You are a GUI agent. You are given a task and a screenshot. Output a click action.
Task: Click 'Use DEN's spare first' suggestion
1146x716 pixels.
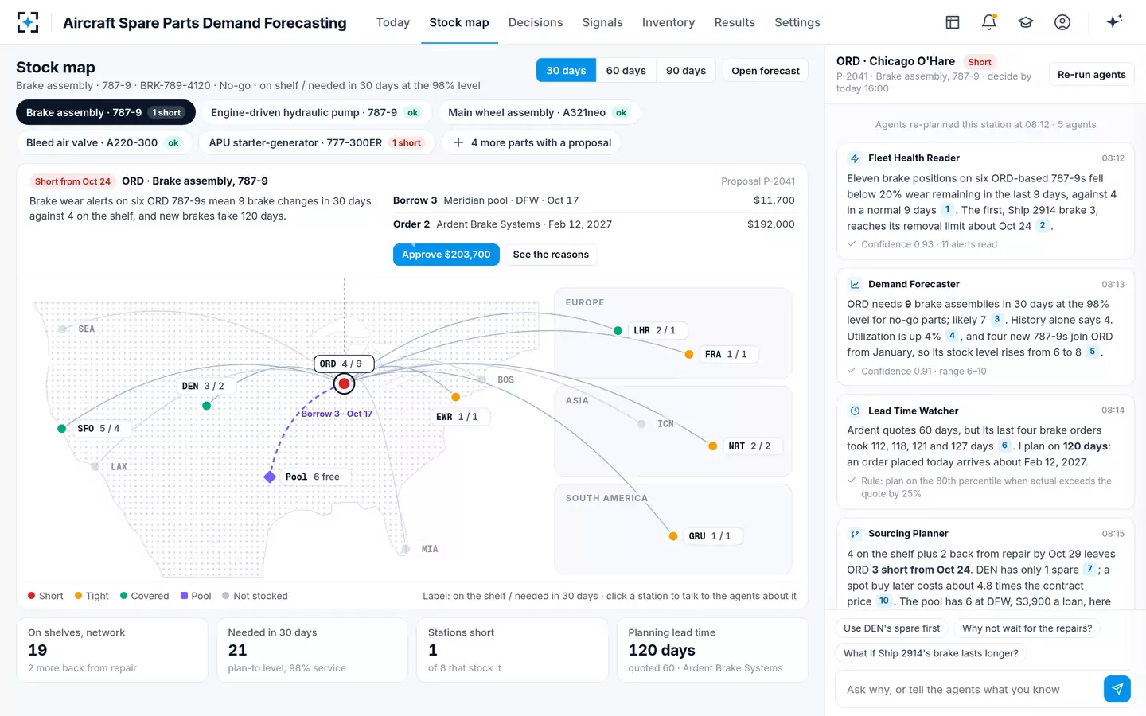(x=892, y=628)
